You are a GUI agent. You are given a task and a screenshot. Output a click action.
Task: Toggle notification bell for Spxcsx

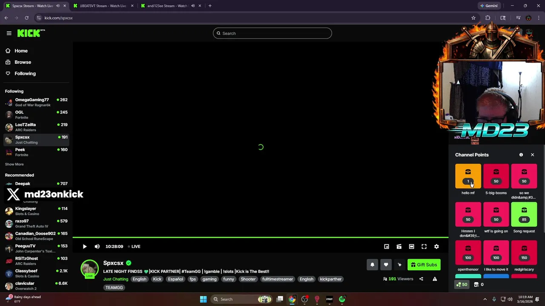click(372, 265)
